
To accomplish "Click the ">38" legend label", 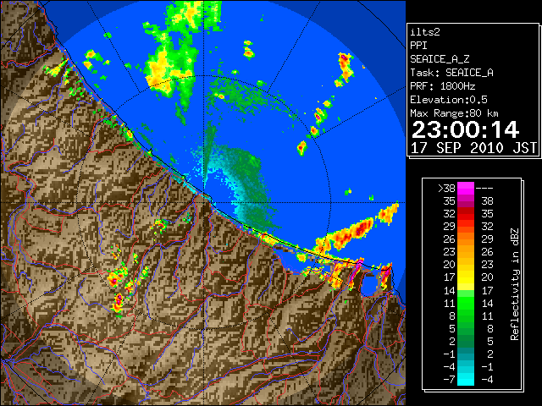I will point(446,189).
